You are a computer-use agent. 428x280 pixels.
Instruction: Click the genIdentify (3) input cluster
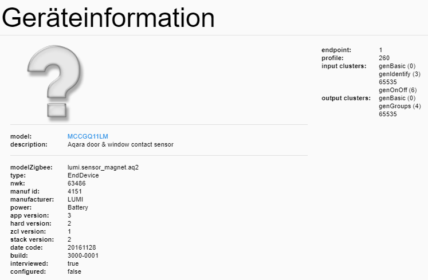pyautogui.click(x=399, y=74)
